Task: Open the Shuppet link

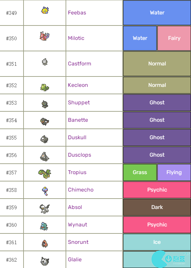Action: point(79,103)
